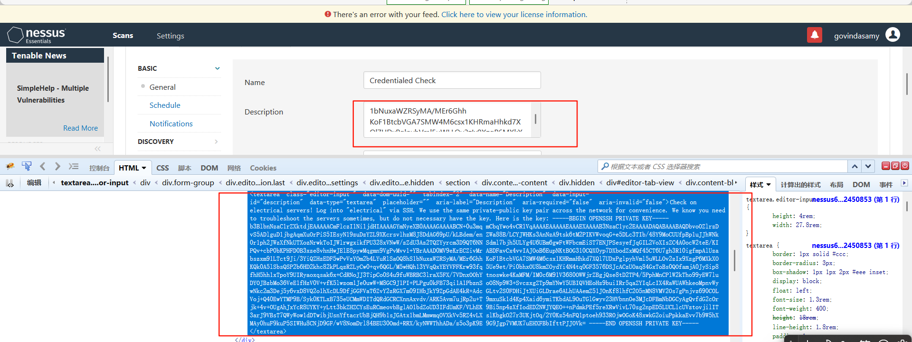The image size is (912, 342).
Task: Switch to the CSS tab in Firebug
Action: (x=162, y=168)
